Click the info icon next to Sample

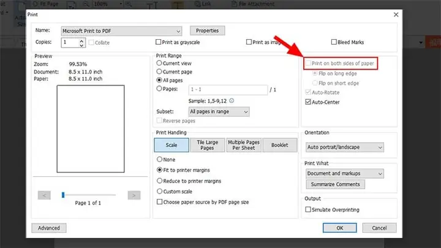[232, 100]
